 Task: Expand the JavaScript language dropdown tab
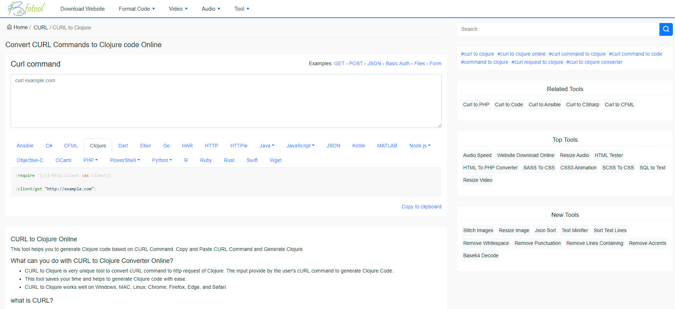[300, 146]
